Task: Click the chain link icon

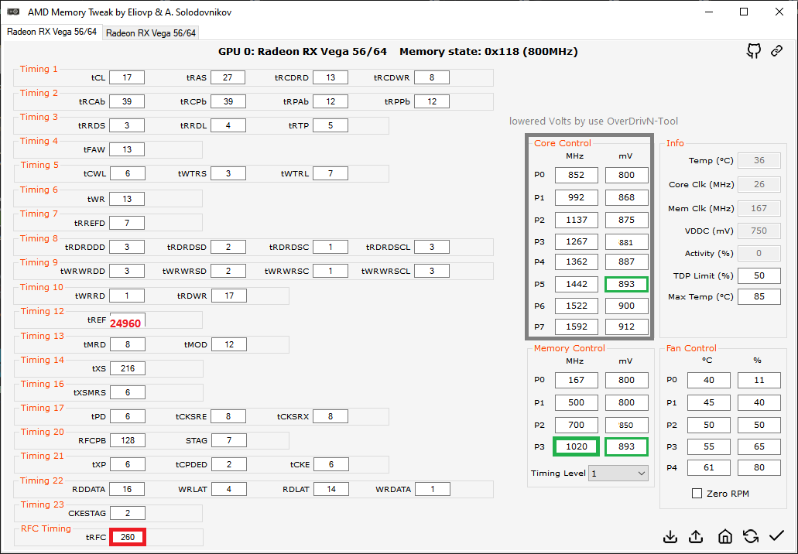Action: [x=776, y=51]
